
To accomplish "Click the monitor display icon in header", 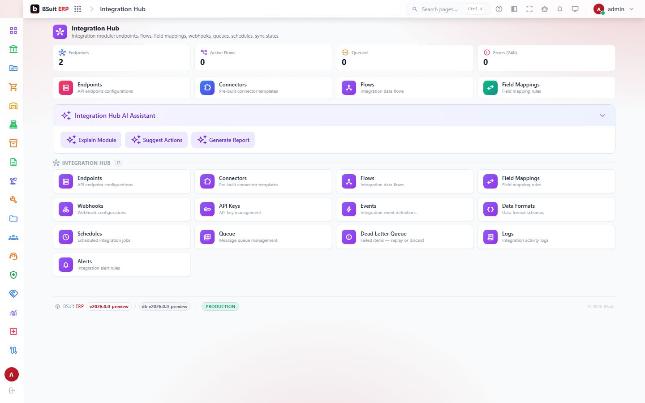I will point(575,9).
